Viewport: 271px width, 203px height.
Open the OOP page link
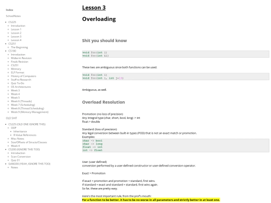[14, 128]
